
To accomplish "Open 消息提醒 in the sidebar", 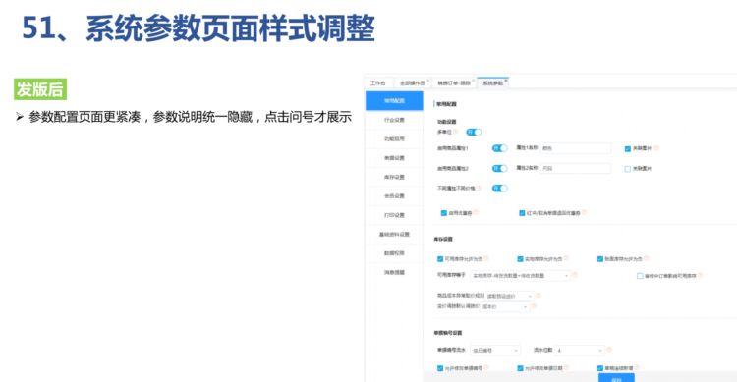I will (x=394, y=273).
